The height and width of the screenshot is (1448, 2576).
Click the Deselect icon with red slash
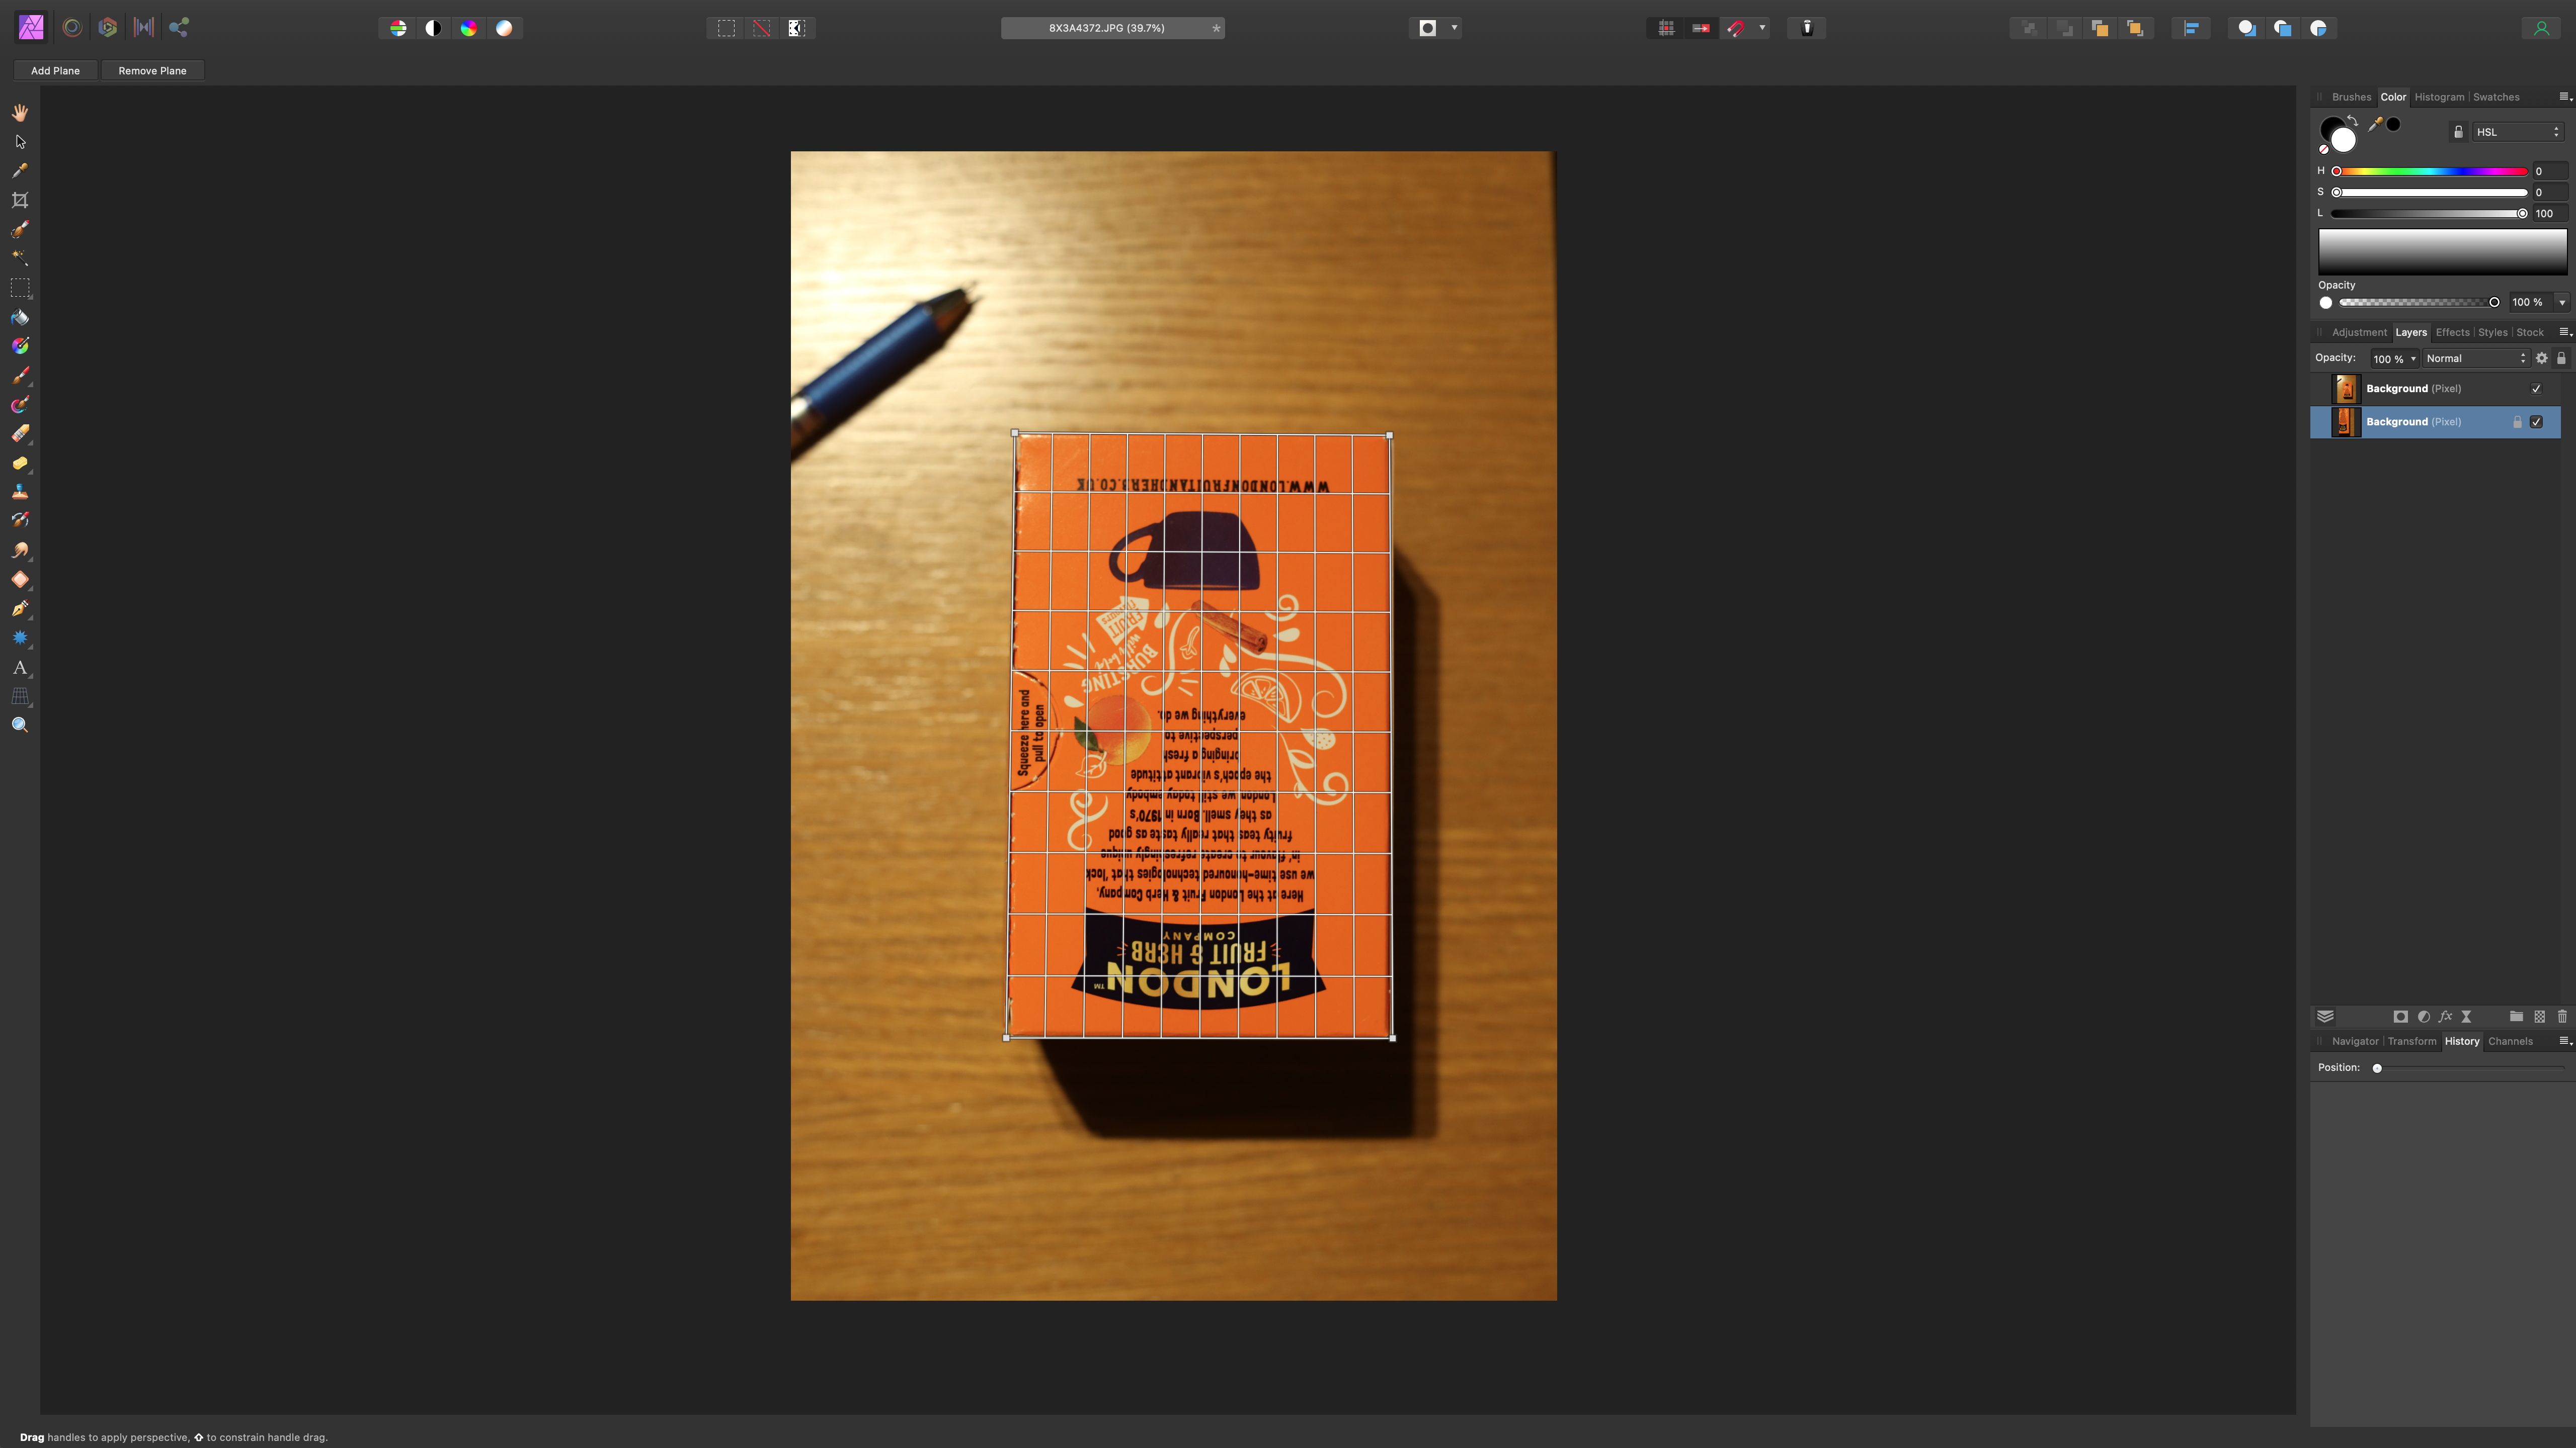point(762,28)
